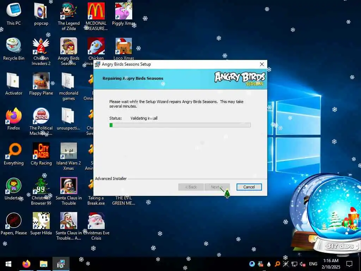Click the snowflake star tray icon
361x271 pixels.
(x=286, y=264)
